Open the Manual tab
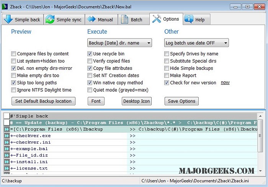 pyautogui.click(x=101, y=19)
